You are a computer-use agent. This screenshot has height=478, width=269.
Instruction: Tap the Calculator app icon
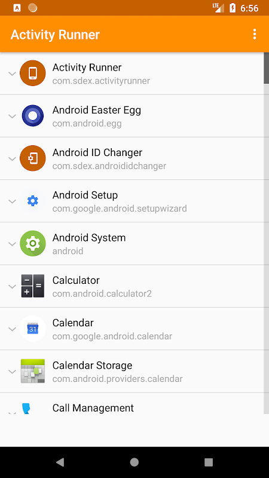click(33, 286)
